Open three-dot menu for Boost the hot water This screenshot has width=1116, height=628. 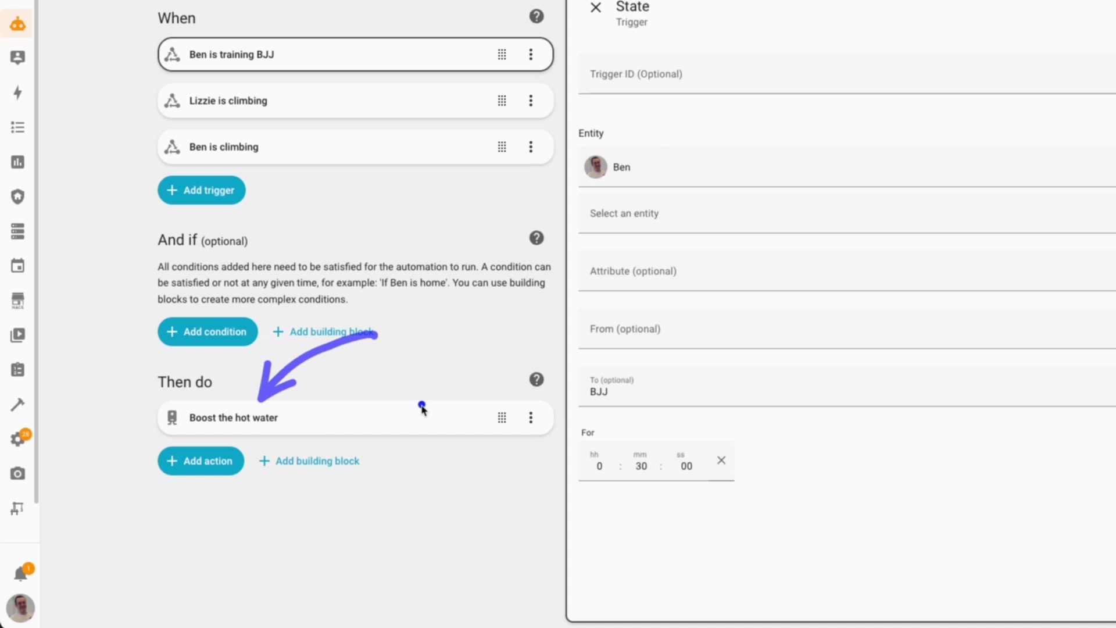tap(530, 418)
